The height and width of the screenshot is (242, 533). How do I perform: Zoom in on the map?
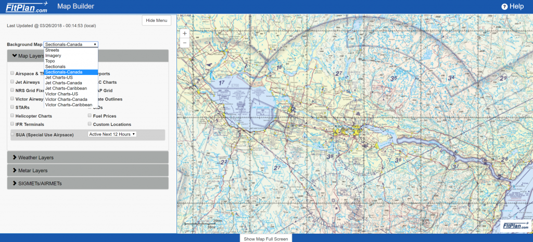click(x=184, y=33)
